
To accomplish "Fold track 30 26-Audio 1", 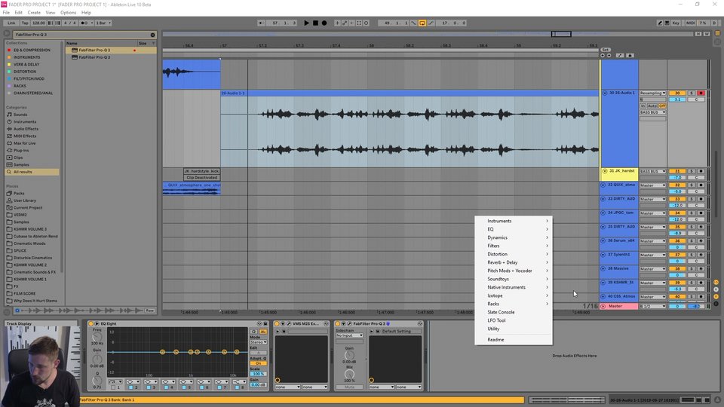I will [604, 93].
